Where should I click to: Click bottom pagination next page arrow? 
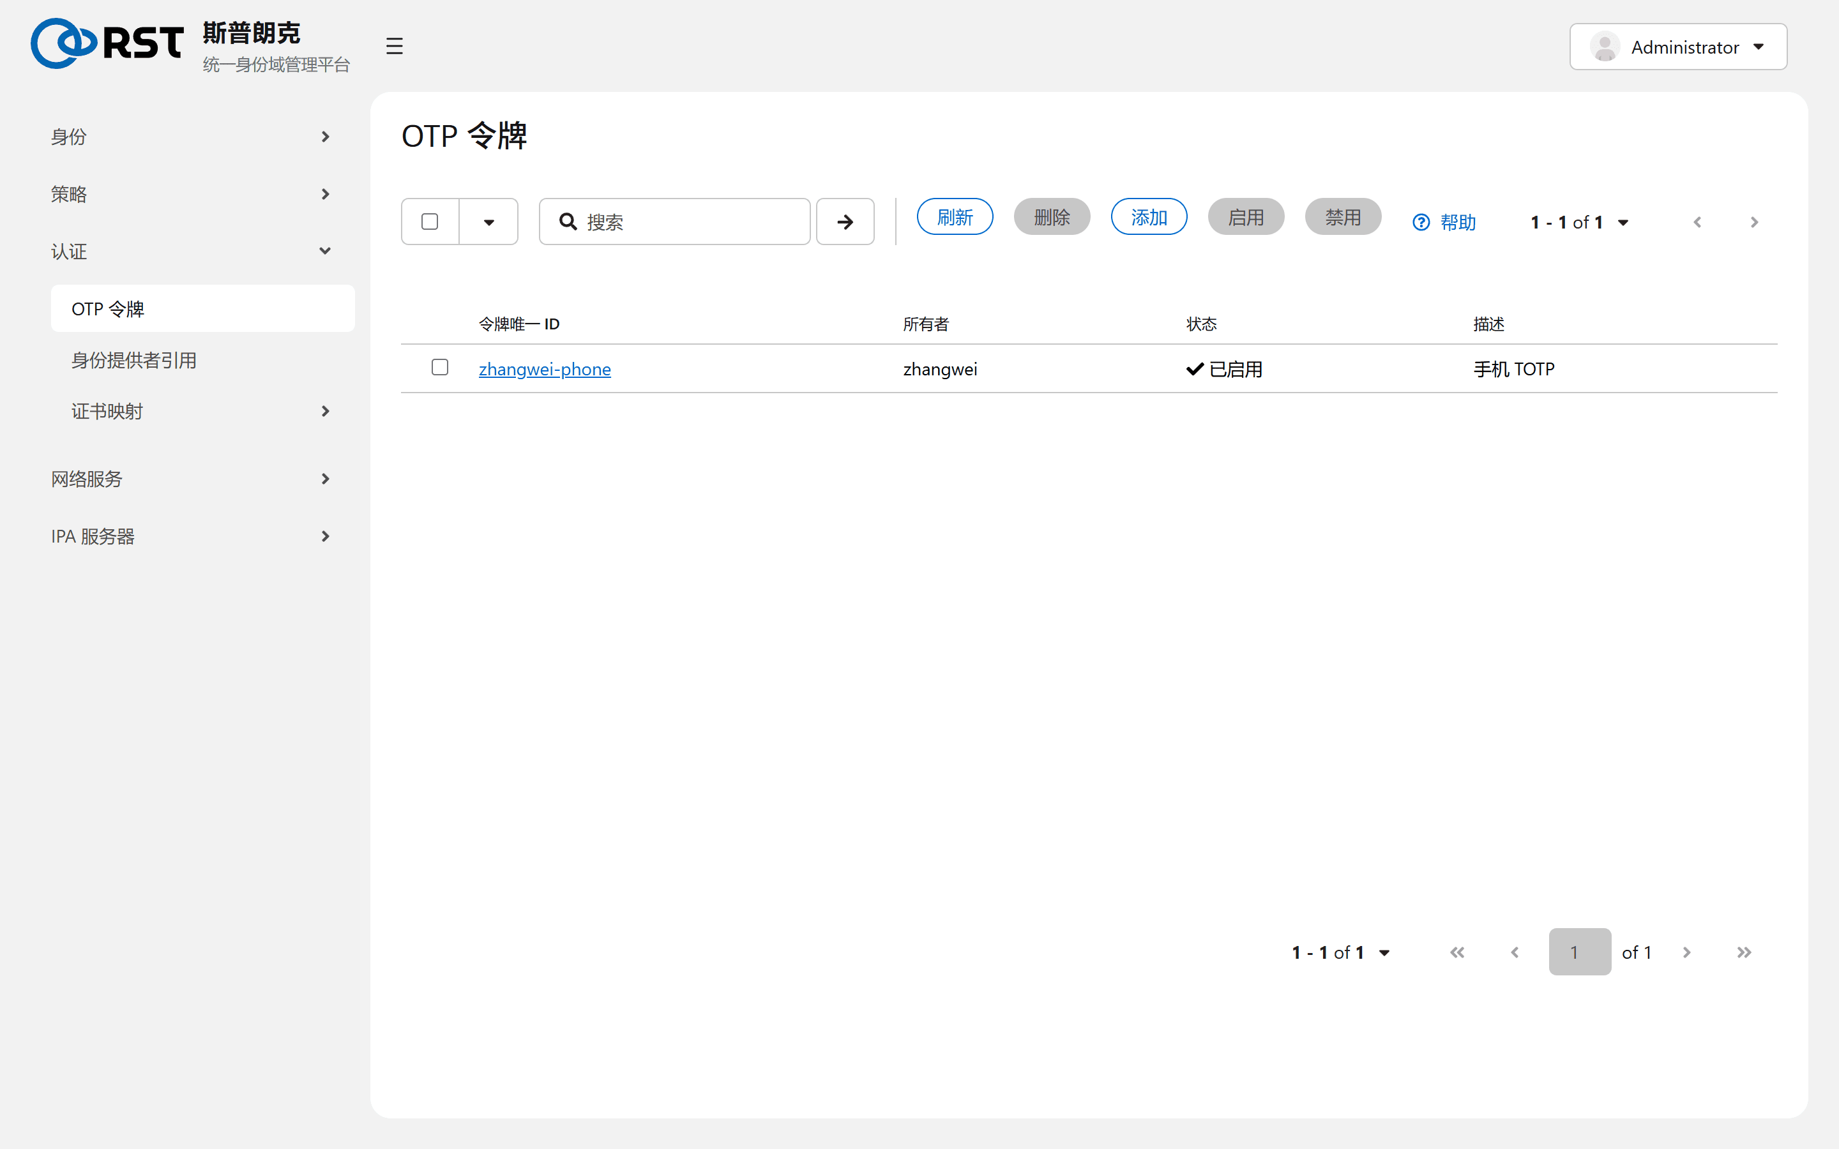coord(1686,952)
